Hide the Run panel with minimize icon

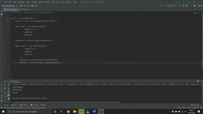[x=202, y=81]
